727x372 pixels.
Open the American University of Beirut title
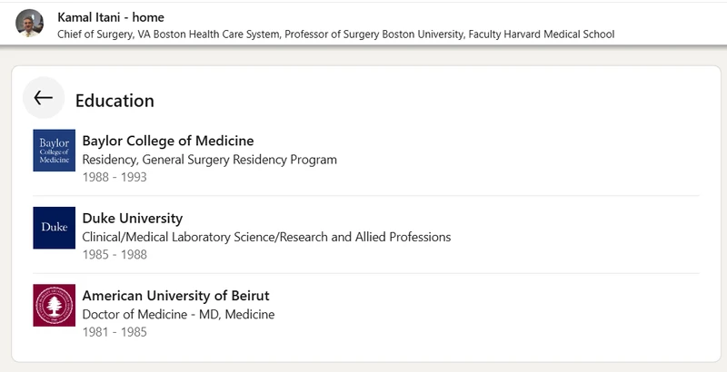click(175, 296)
